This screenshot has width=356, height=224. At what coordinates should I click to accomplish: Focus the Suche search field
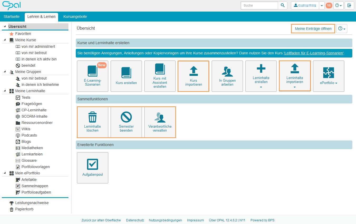pyautogui.click(x=259, y=6)
